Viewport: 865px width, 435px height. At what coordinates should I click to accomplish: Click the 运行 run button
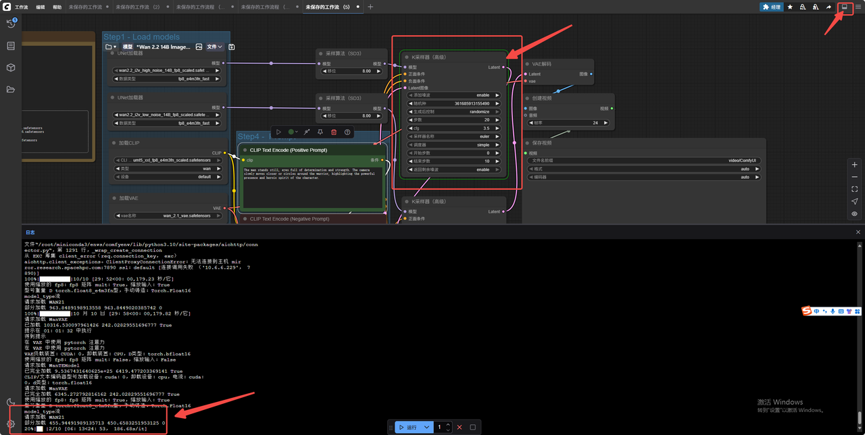pos(407,427)
